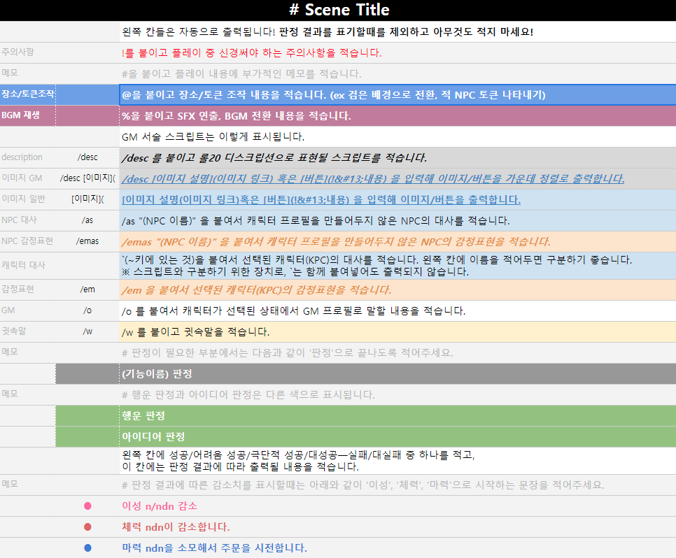Select the green 아이디어 판정 cell
Screen dimensions: 676x558
coord(397,436)
